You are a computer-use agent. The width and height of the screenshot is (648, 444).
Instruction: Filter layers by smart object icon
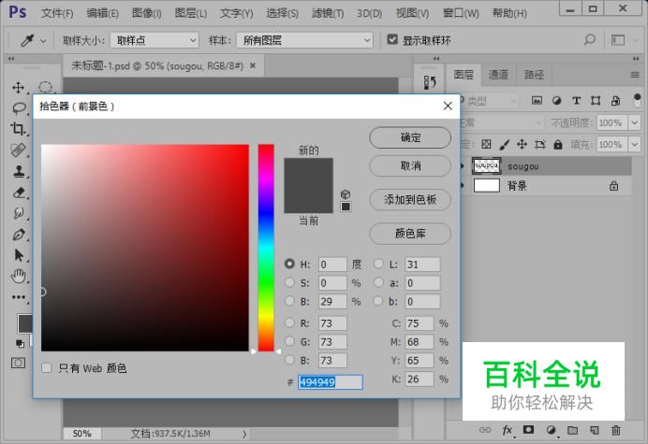[x=615, y=100]
